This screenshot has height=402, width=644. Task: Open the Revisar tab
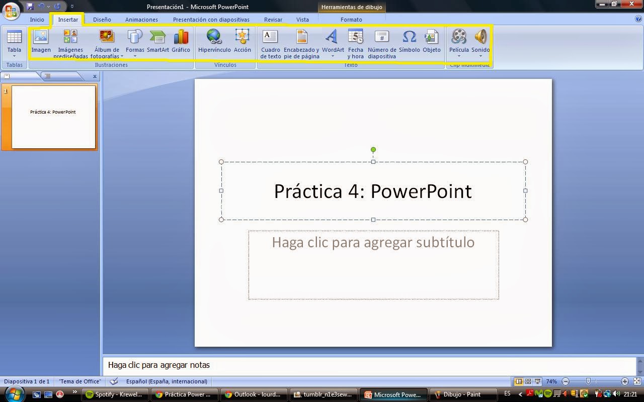tap(273, 20)
